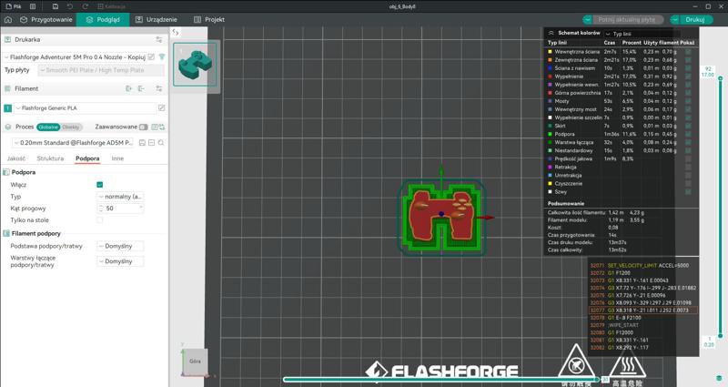Click the horizontal move slider end handle

(598, 380)
